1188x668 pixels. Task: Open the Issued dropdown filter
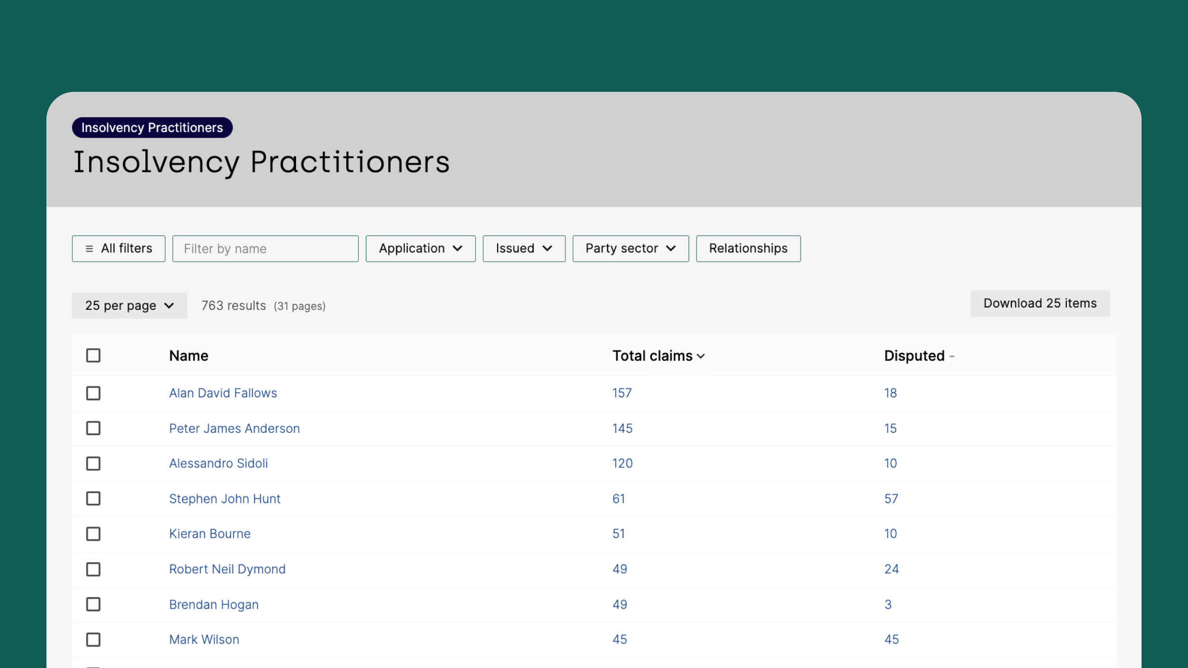[x=524, y=248]
